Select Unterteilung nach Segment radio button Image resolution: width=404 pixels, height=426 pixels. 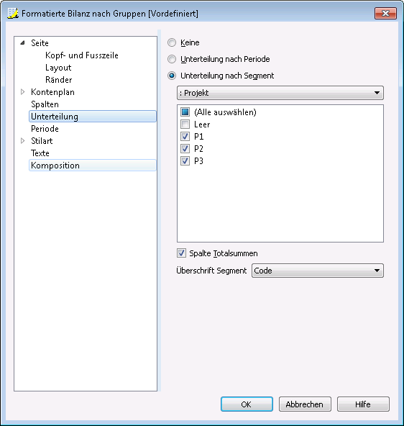pos(172,76)
